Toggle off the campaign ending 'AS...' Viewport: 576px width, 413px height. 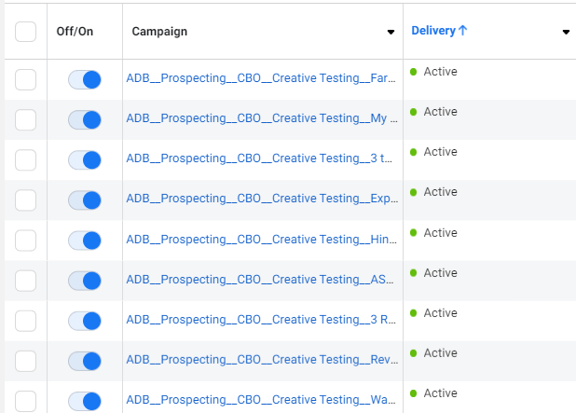(85, 281)
